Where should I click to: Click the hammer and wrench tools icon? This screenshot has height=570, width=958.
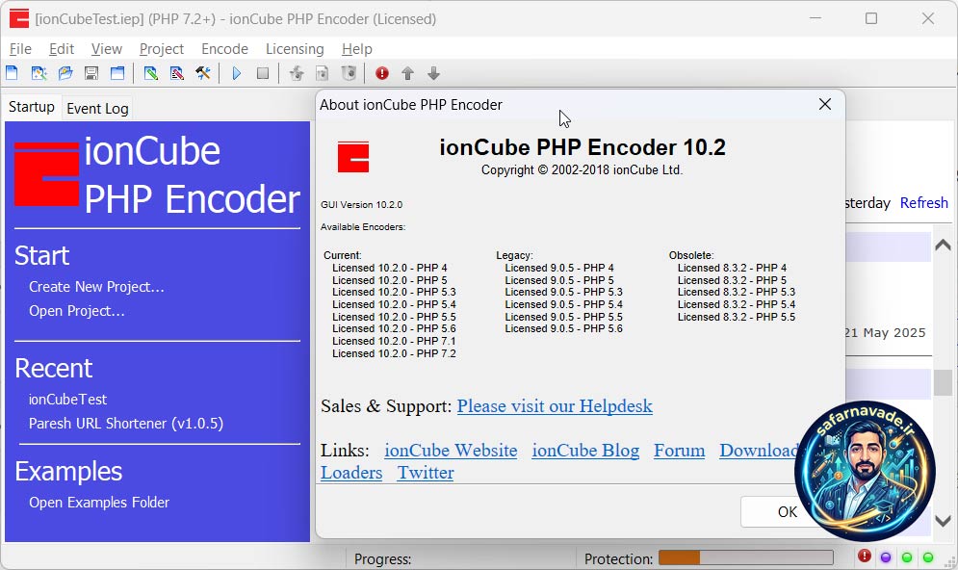[x=203, y=73]
